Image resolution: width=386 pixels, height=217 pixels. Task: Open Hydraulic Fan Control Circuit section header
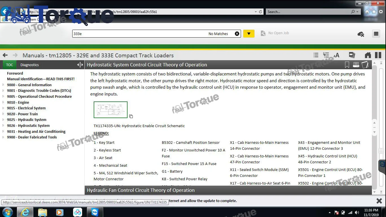click(228, 190)
